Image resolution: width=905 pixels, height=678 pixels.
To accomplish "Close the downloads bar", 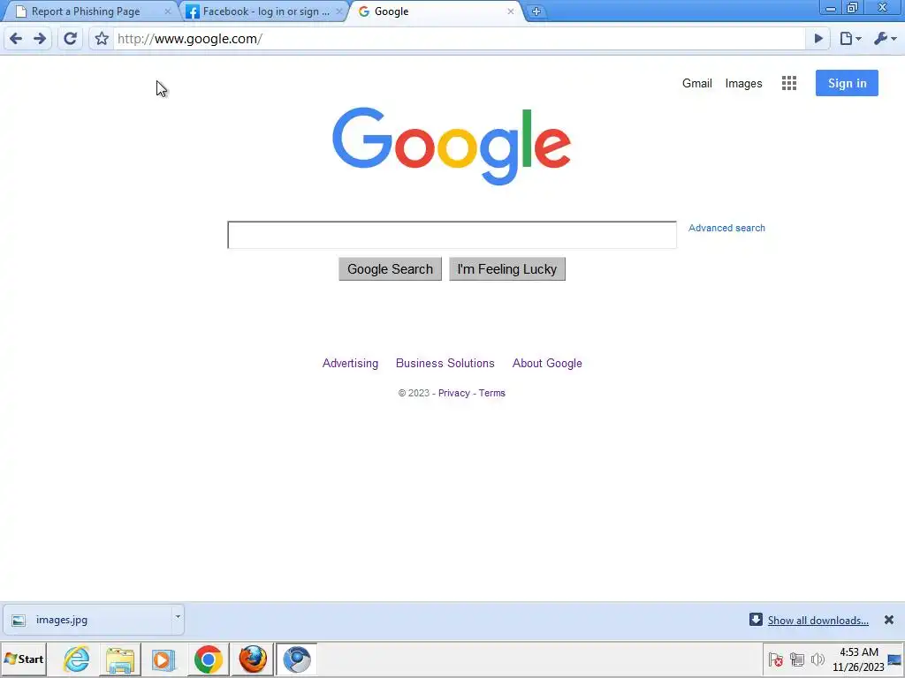I will coord(889,620).
